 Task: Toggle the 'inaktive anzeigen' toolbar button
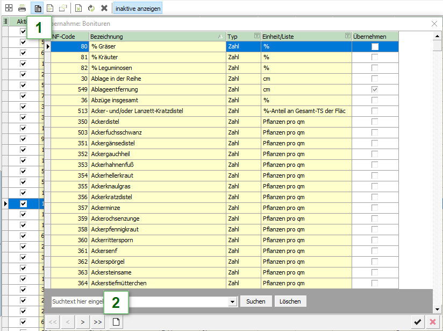137,9
